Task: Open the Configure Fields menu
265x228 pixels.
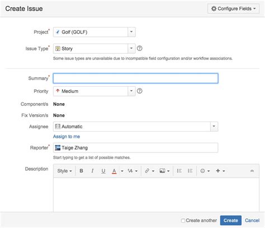Action: [x=233, y=8]
